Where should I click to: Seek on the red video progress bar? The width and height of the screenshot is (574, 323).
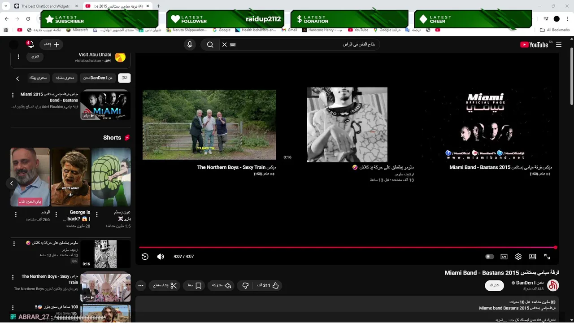coord(348,247)
